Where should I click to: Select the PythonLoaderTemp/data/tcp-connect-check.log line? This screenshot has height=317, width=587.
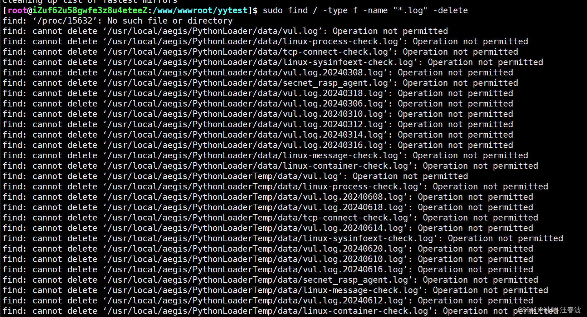(x=270, y=218)
